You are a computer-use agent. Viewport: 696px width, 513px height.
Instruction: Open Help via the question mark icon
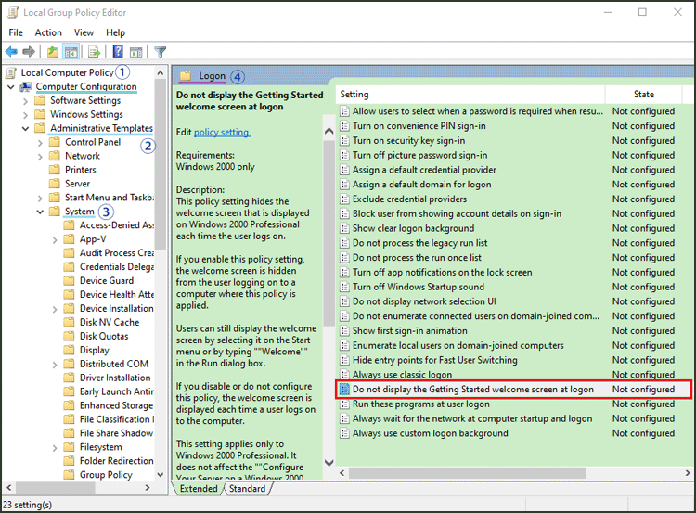(118, 51)
